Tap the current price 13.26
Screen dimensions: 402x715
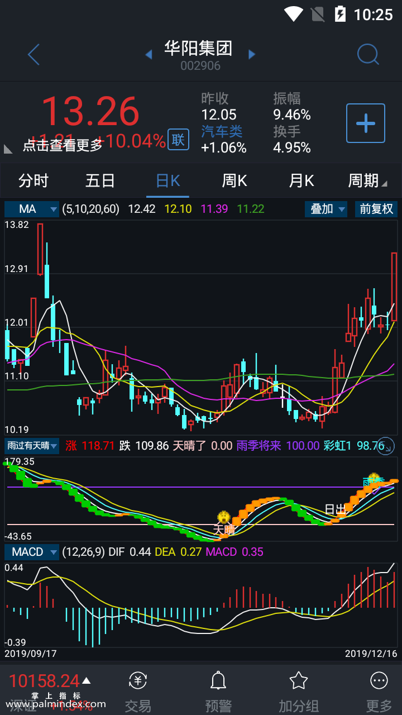90,111
